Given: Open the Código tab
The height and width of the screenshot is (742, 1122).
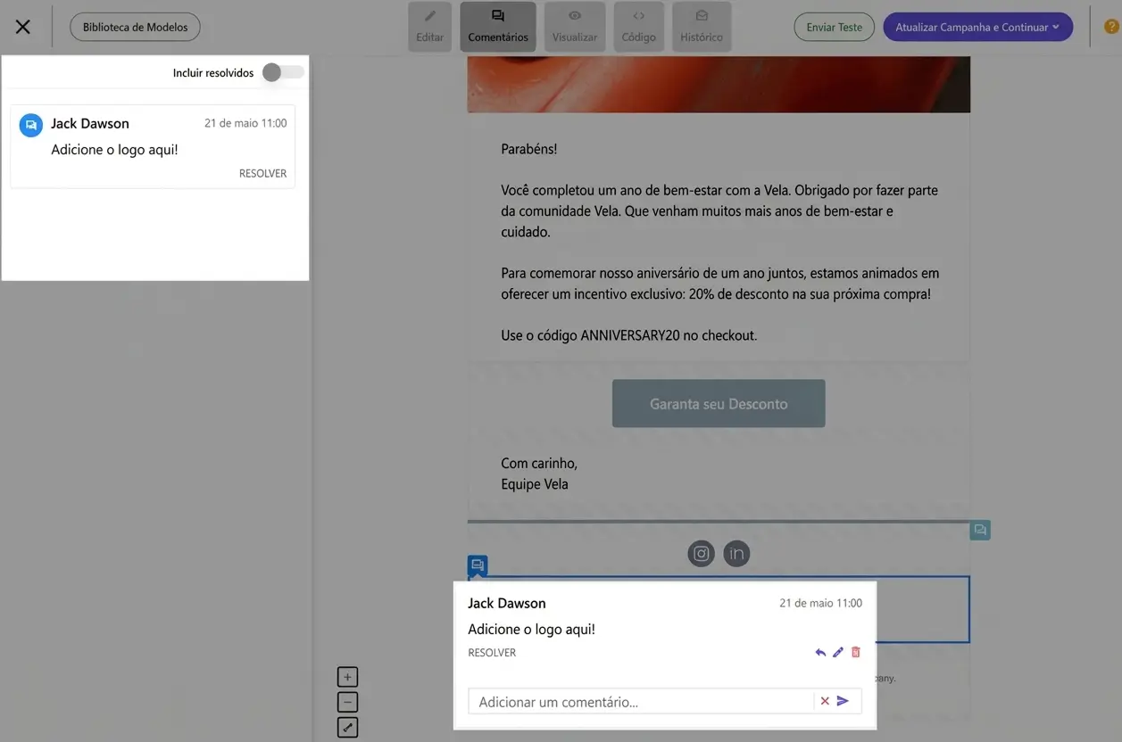Looking at the screenshot, I should pyautogui.click(x=638, y=27).
